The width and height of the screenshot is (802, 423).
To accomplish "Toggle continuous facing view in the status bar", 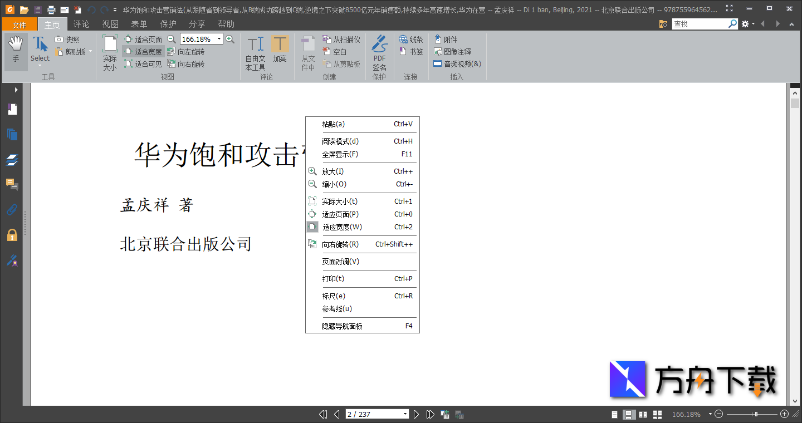I will point(657,414).
